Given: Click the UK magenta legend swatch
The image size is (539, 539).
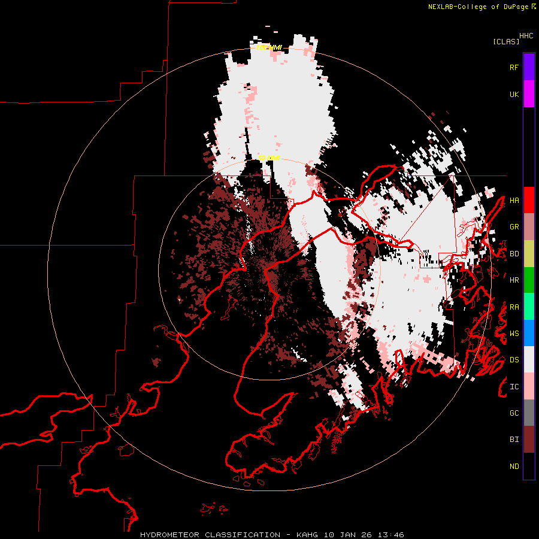Looking at the screenshot, I should coord(529,94).
